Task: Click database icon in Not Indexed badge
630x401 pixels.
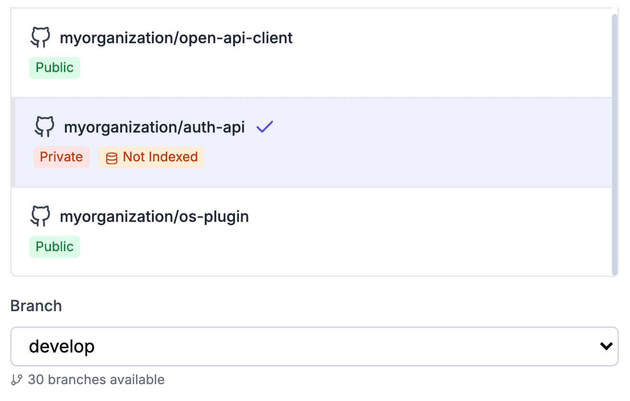Action: click(x=111, y=158)
